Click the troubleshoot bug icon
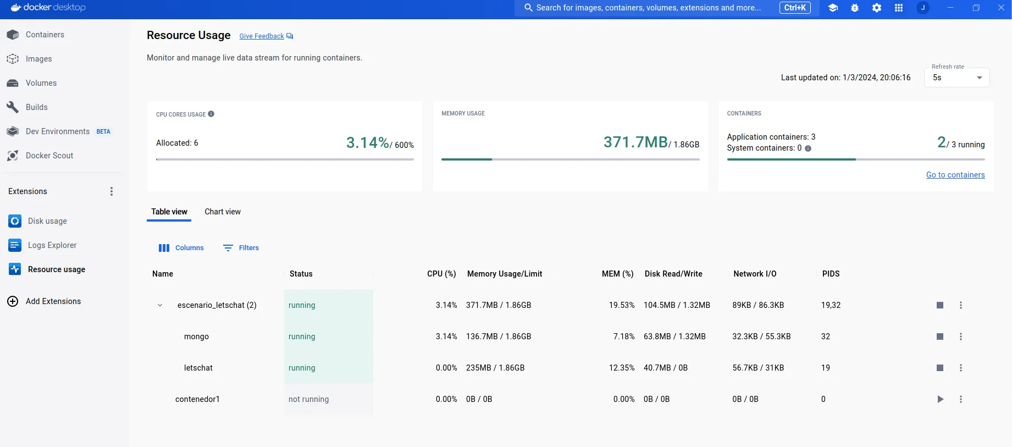 pos(855,8)
